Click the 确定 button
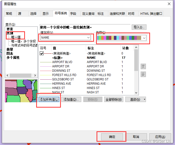The height and width of the screenshot is (145, 175). 112,137
